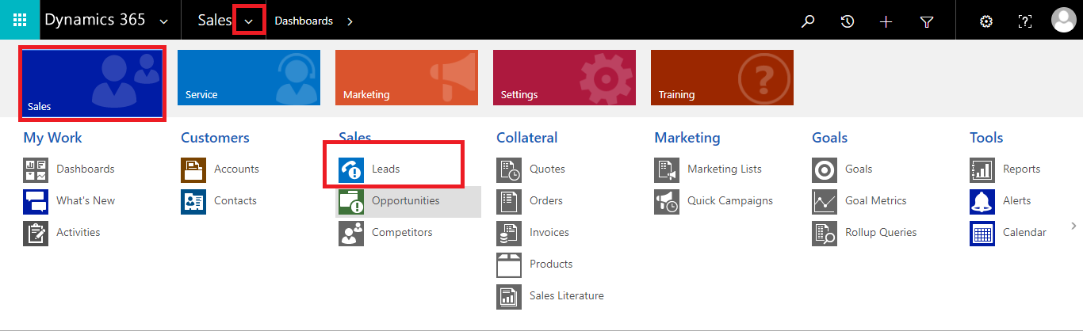1083x331 pixels.
Task: Open recently viewed items history icon
Action: coord(848,21)
